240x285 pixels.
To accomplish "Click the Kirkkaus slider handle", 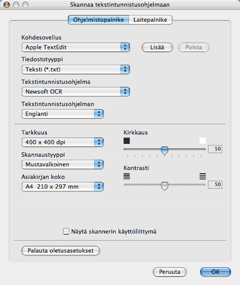I will [x=165, y=150].
